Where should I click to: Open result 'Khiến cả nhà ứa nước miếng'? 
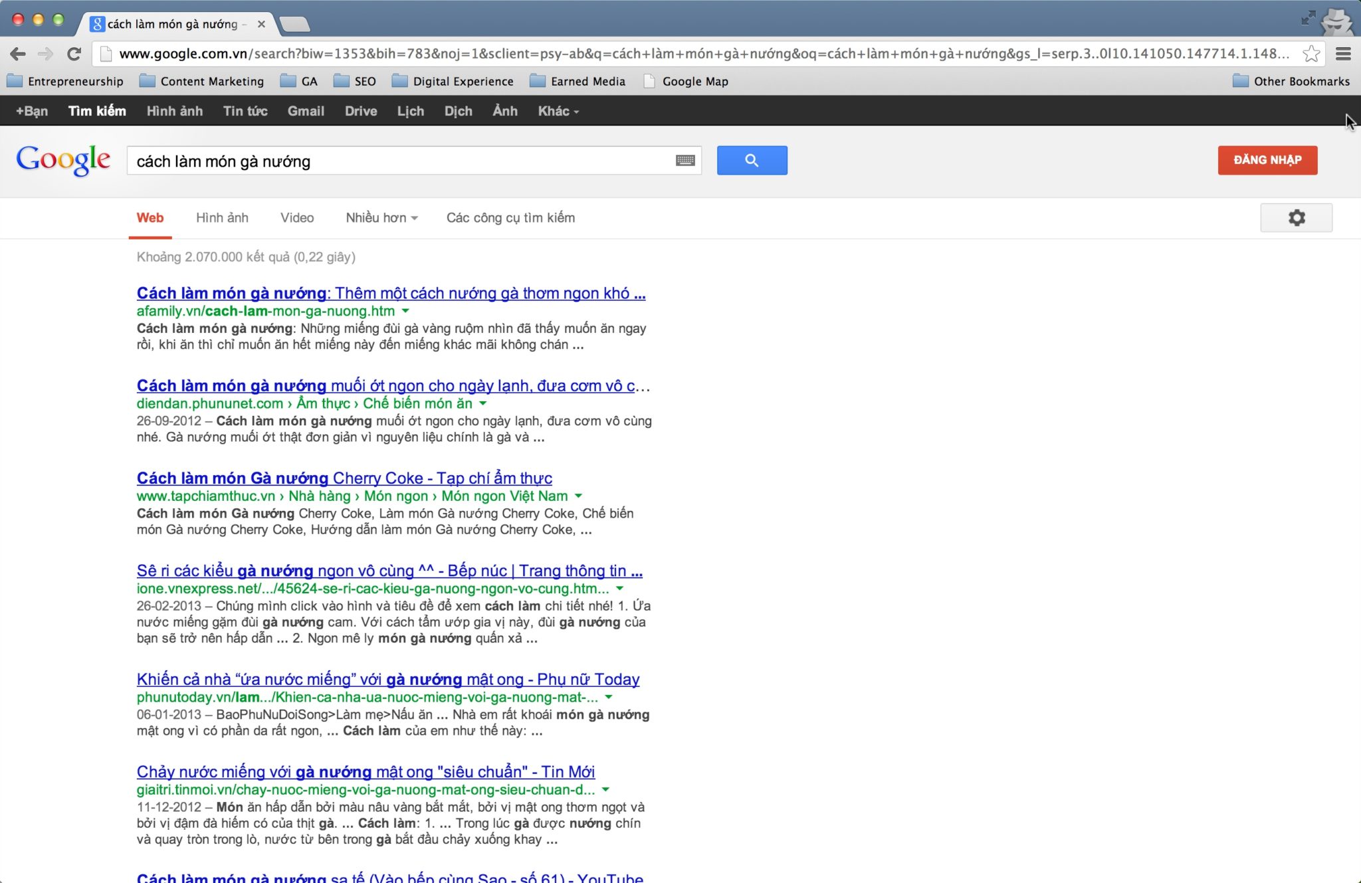pos(388,679)
